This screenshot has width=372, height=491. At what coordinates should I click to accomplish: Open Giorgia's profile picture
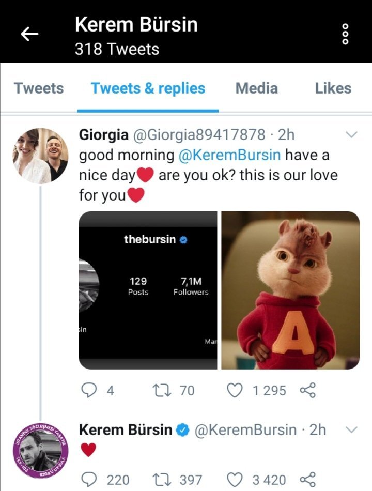click(40, 156)
